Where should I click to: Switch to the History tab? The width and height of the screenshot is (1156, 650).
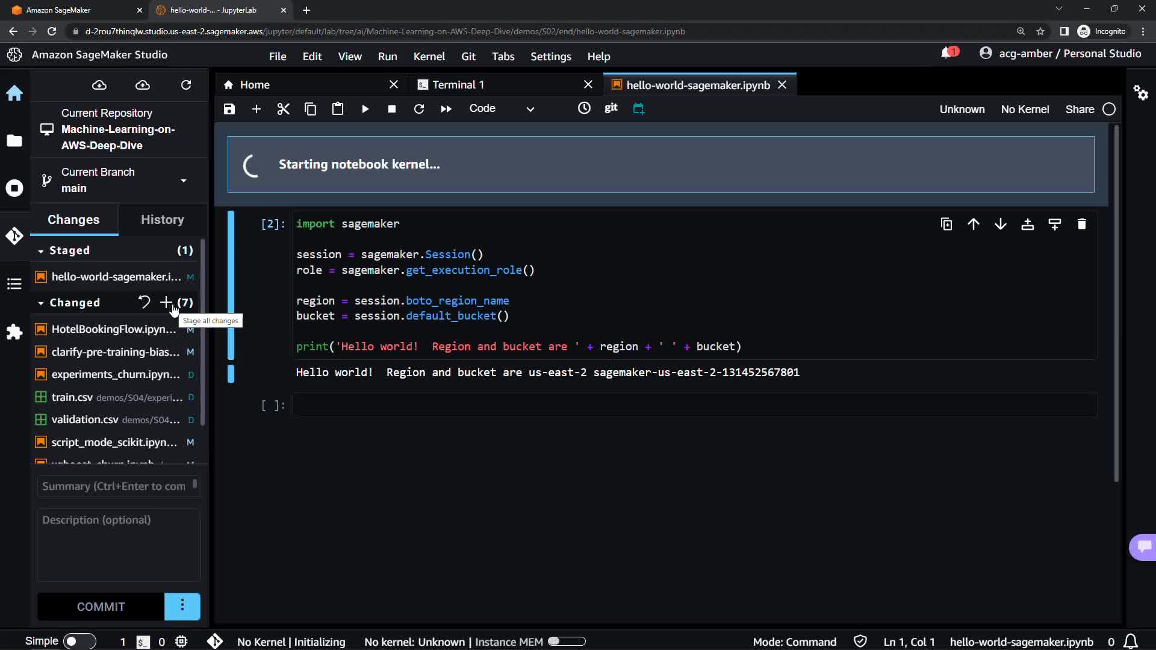coord(162,220)
